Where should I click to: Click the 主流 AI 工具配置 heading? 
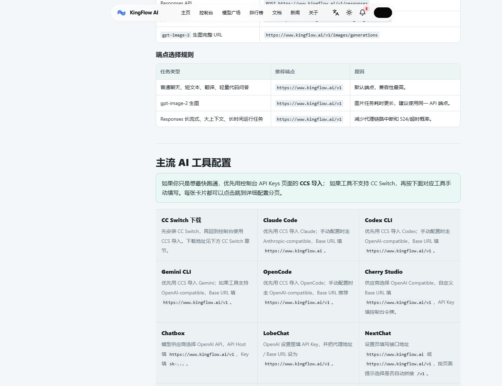(x=193, y=163)
